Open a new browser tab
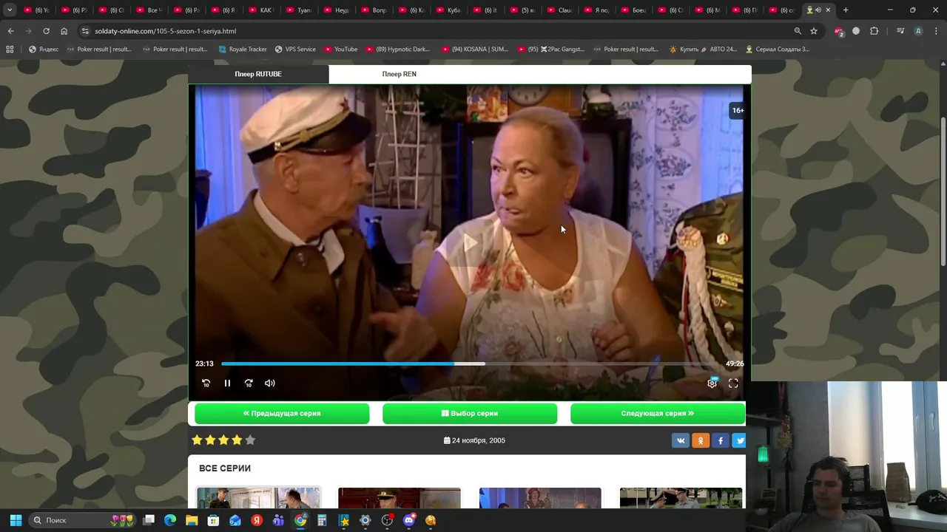 pyautogui.click(x=846, y=10)
